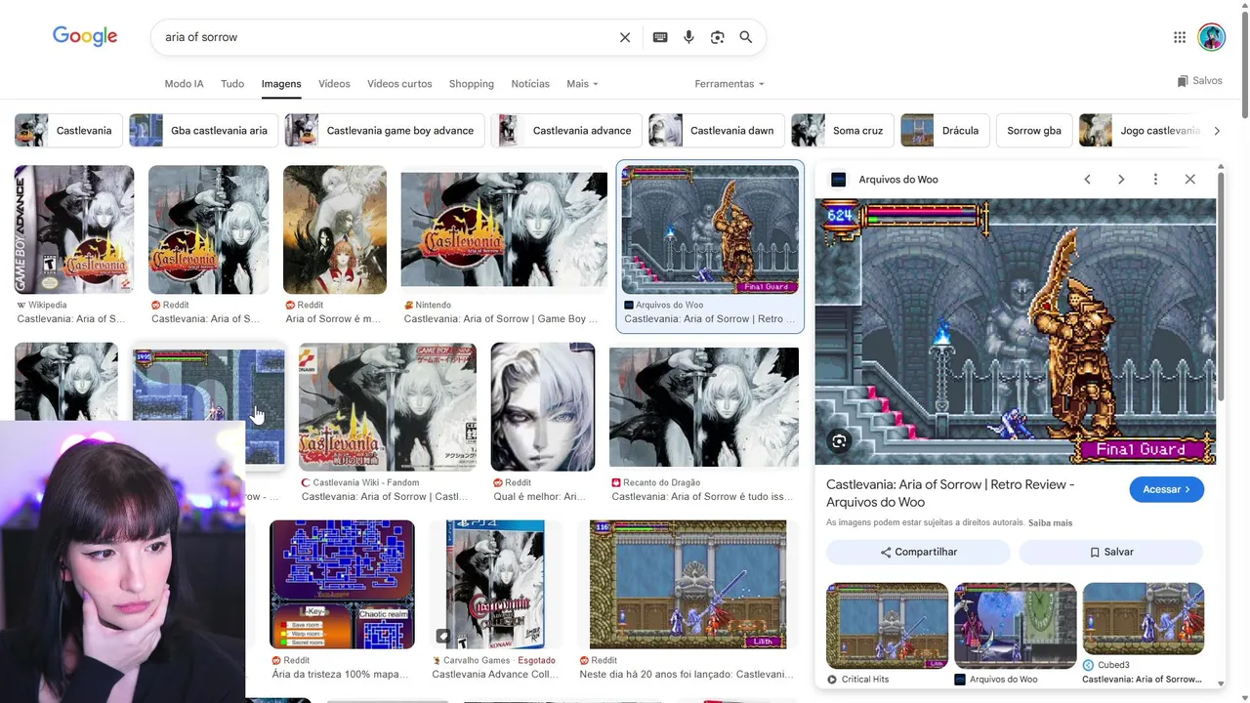Open the Shopping tab
Image resolution: width=1250 pixels, height=703 pixels.
(x=472, y=84)
